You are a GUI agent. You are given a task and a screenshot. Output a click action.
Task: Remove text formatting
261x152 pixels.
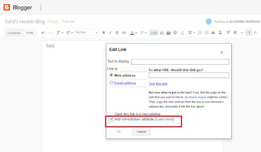(220, 33)
